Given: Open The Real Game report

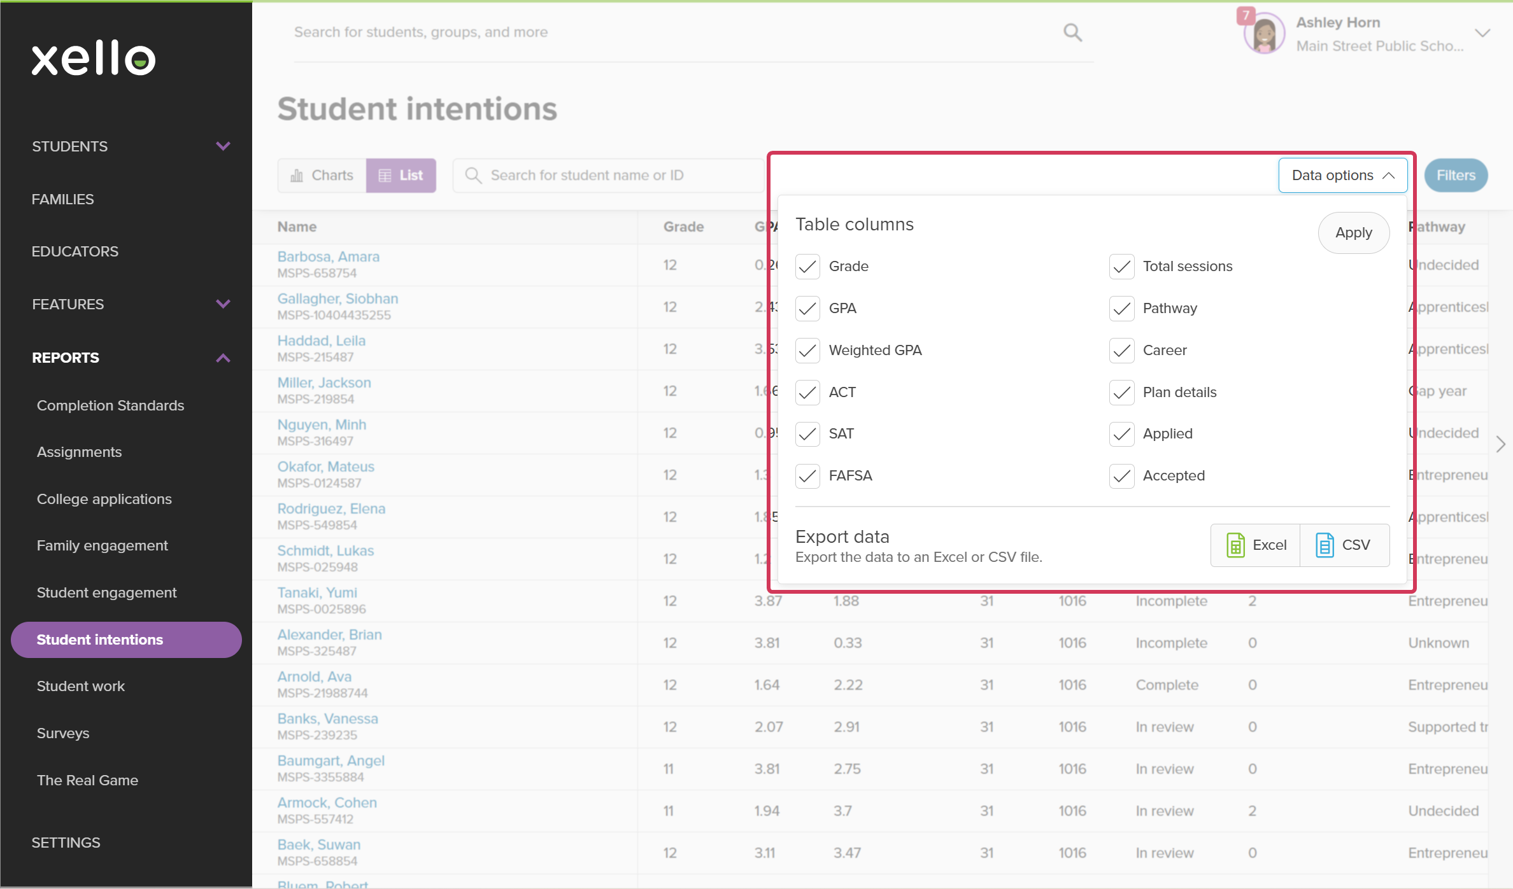Looking at the screenshot, I should (87, 781).
